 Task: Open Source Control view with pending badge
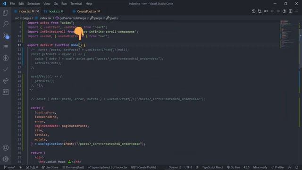point(6,36)
